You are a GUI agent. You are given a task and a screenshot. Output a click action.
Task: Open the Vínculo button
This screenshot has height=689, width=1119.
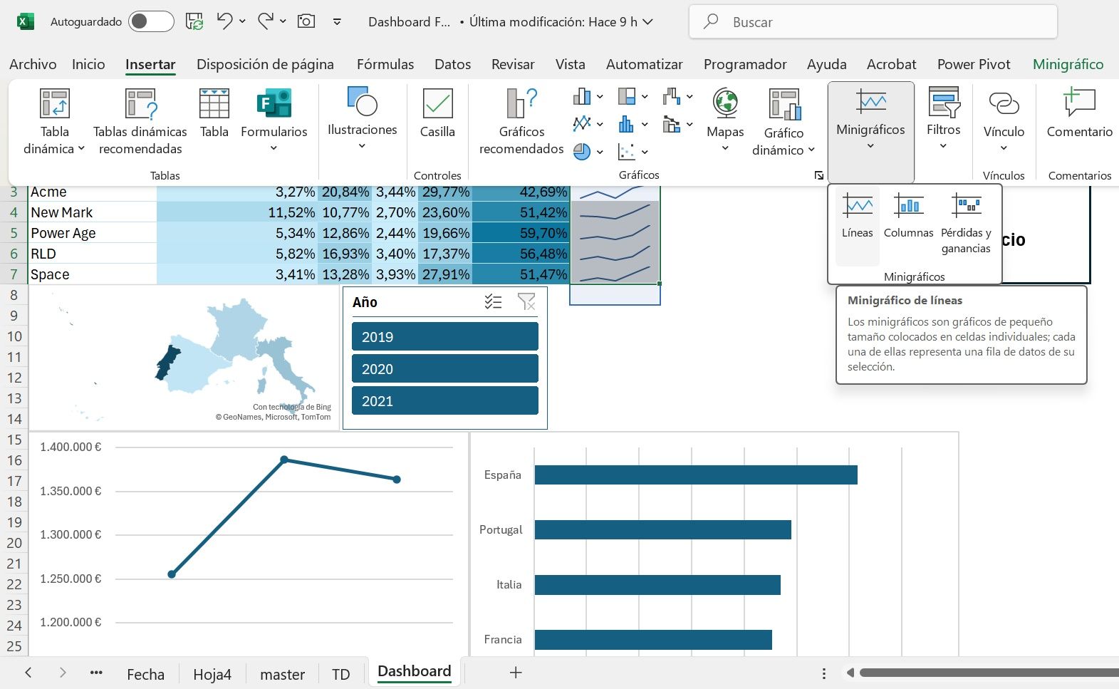pos(1004,120)
